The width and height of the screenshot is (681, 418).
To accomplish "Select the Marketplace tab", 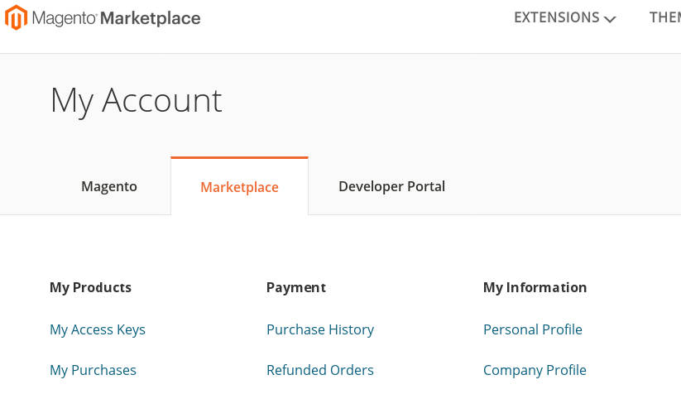I will 239,187.
